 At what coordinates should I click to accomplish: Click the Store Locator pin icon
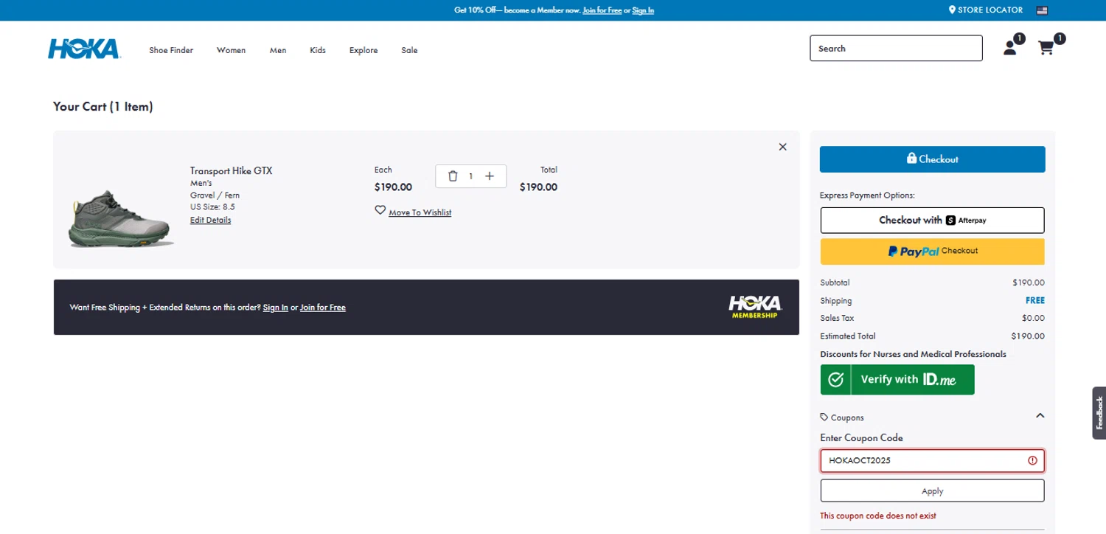[952, 10]
